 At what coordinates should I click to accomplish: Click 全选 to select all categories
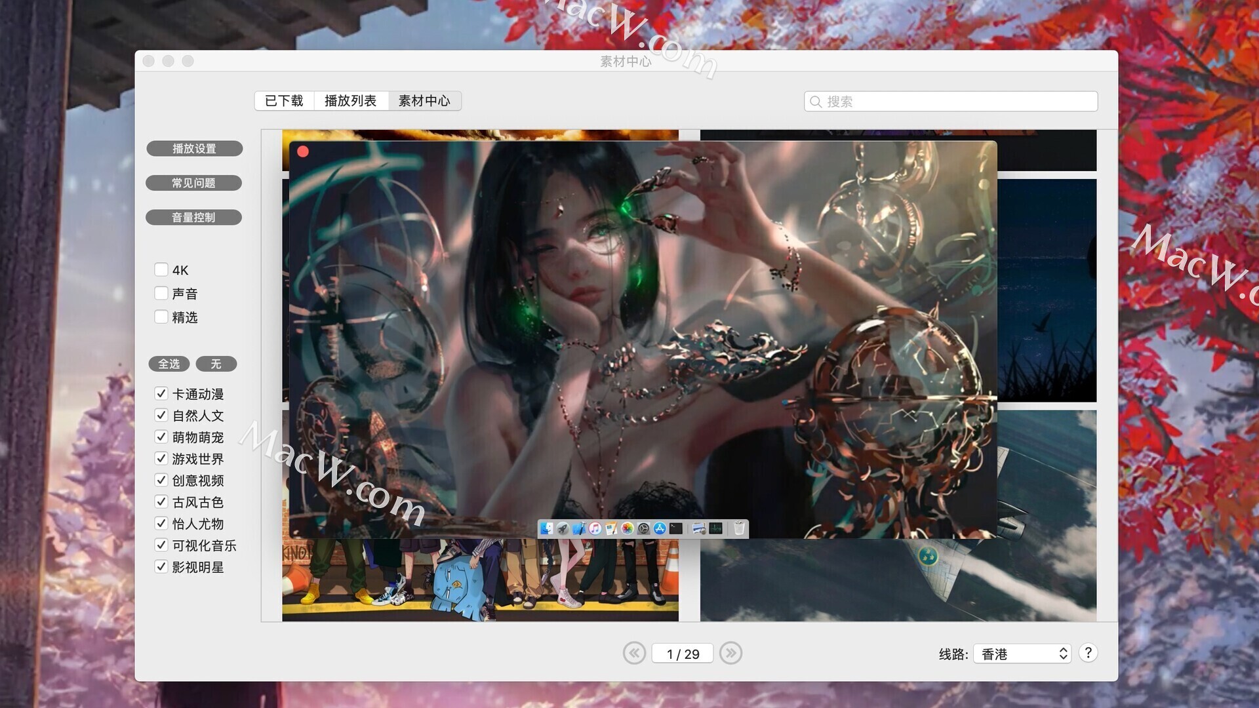pos(169,364)
